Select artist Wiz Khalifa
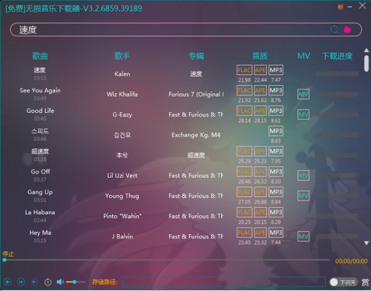Viewport: 371px width, 291px height. pyautogui.click(x=122, y=94)
